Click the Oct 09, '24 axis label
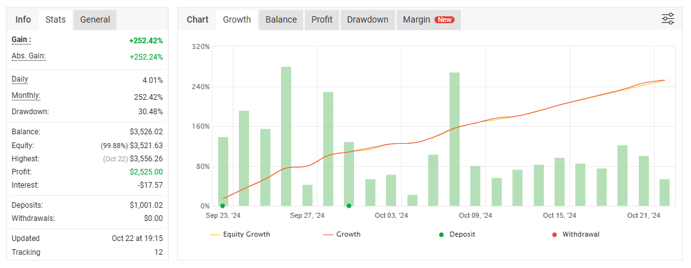691x268 pixels. pyautogui.click(x=475, y=216)
